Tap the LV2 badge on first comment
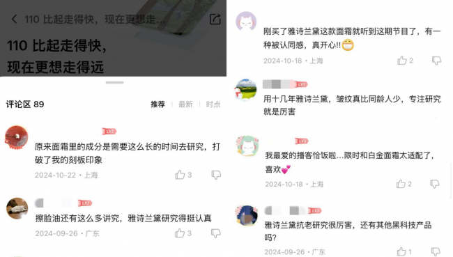 [x=109, y=132]
